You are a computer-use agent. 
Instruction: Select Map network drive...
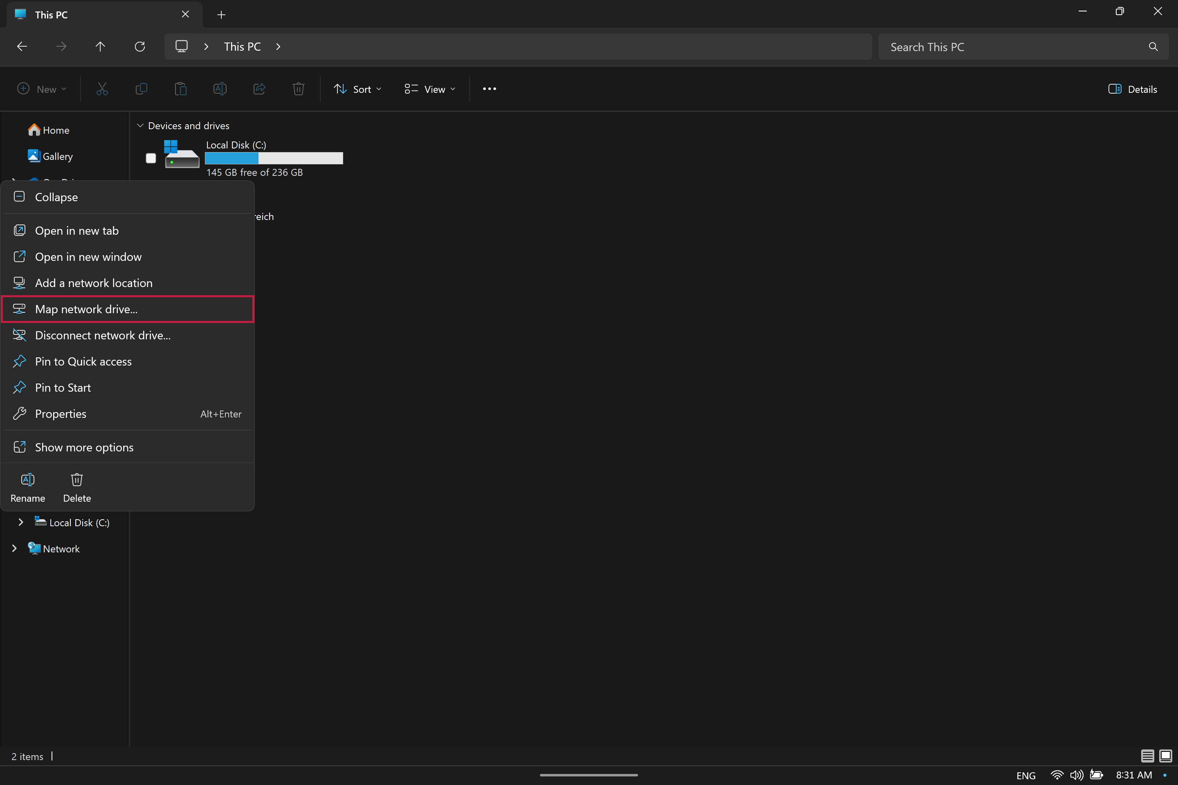point(127,310)
